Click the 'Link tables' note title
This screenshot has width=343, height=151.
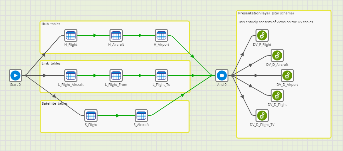[51, 63]
